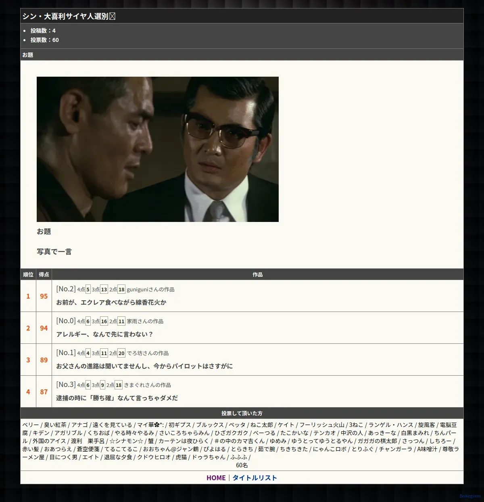The height and width of the screenshot is (502, 484).
Task: Click the Bokegram link
Action: point(470,496)
